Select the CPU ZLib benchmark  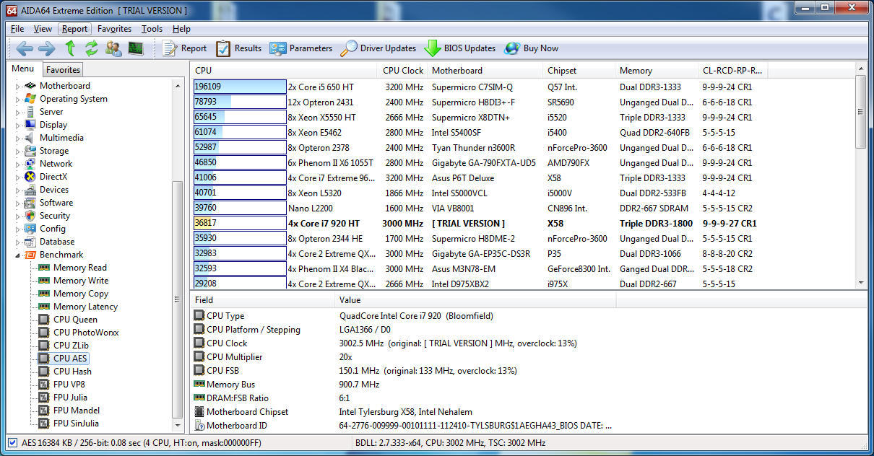pos(72,346)
